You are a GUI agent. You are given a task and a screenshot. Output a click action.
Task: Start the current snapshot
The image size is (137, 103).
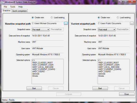pyautogui.click(x=100, y=88)
